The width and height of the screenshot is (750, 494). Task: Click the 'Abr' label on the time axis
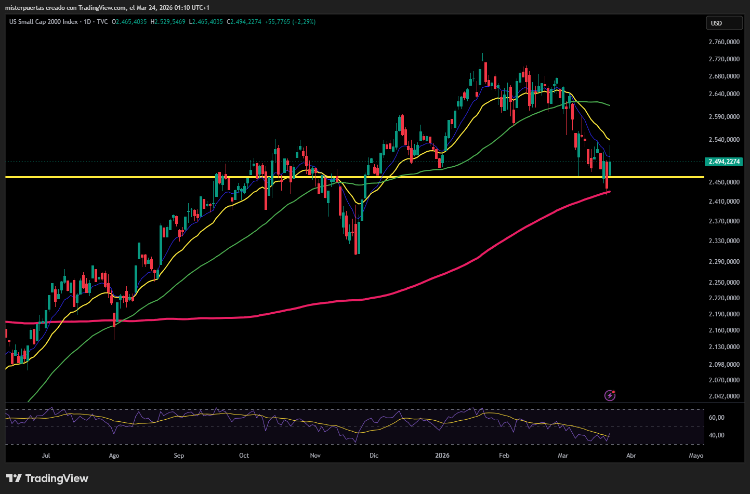(631, 456)
